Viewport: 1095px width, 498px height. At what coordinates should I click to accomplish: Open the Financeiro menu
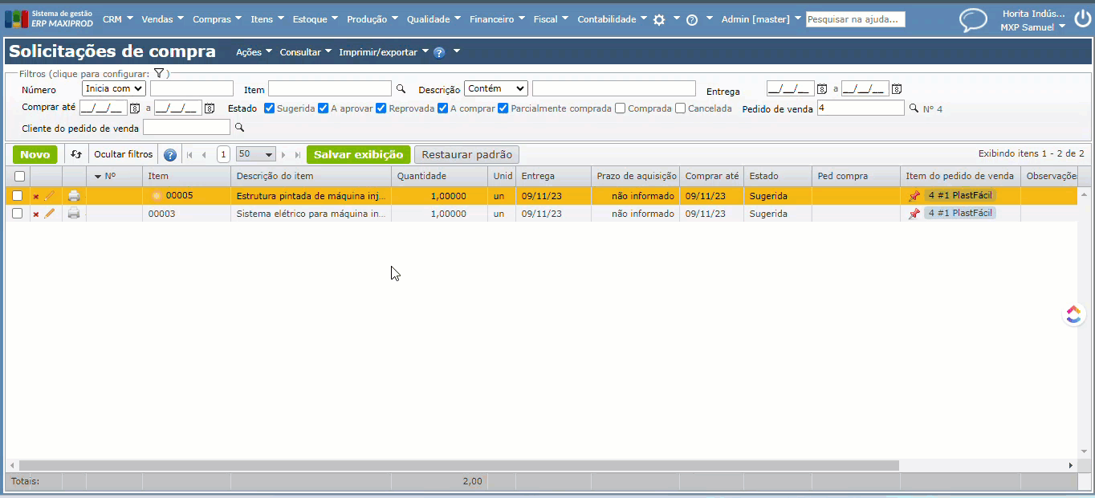[x=497, y=19]
